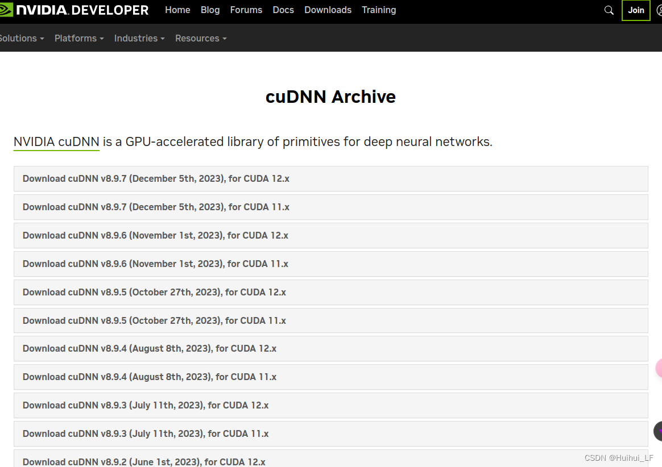This screenshot has height=467, width=662.
Task: Go to the Blog section
Action: pyautogui.click(x=210, y=10)
